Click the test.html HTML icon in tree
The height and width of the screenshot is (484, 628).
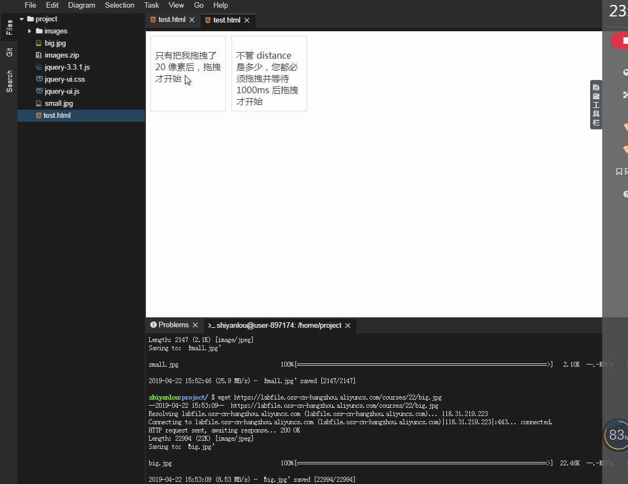[39, 115]
